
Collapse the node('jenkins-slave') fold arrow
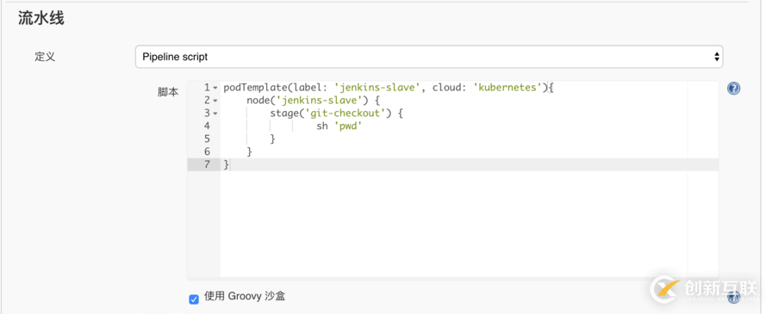coord(215,101)
